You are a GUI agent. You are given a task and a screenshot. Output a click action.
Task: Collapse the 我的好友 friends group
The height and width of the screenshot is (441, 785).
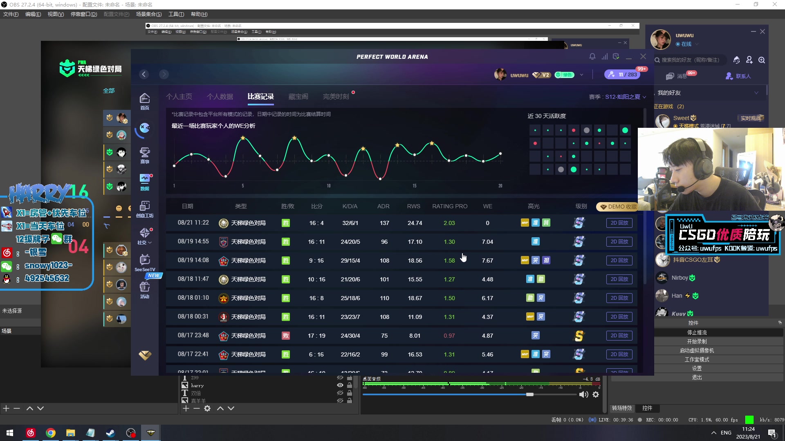(756, 93)
